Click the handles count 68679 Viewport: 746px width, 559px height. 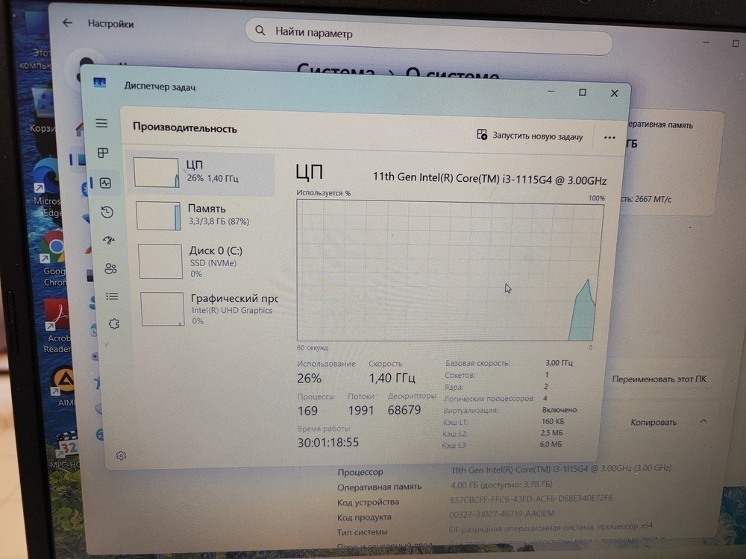tap(404, 410)
